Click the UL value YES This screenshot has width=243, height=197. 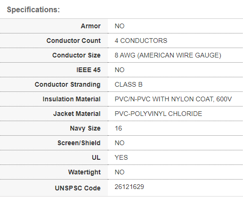[121, 157]
